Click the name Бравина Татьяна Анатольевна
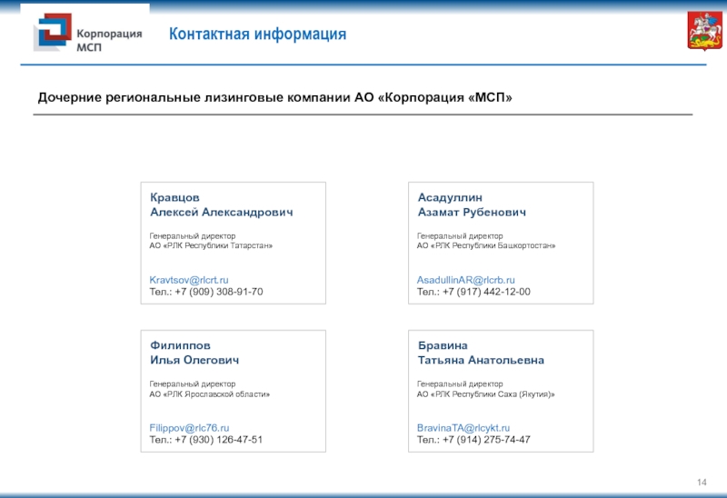This screenshot has width=727, height=498. 481,353
